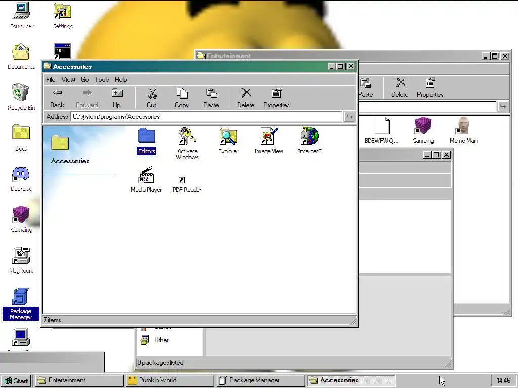Click Delete in the Entertainment window toolbar

400,88
